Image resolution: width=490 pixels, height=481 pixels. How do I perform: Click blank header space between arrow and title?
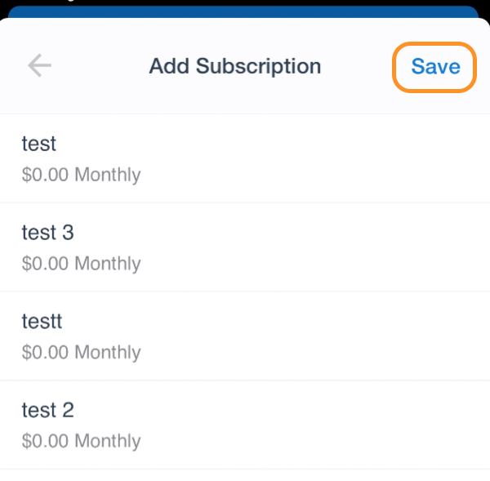pyautogui.click(x=100, y=65)
